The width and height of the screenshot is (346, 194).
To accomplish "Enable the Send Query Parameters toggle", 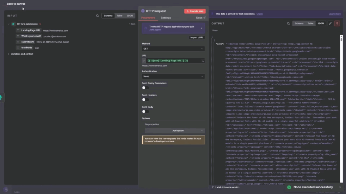I will [x=145, y=88].
